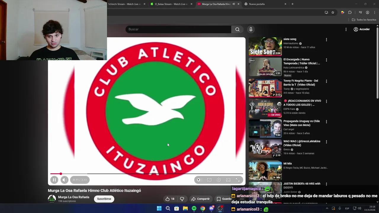Dislike the video with thumbs-down icon
This screenshot has width=379, height=213.
[x=182, y=199]
